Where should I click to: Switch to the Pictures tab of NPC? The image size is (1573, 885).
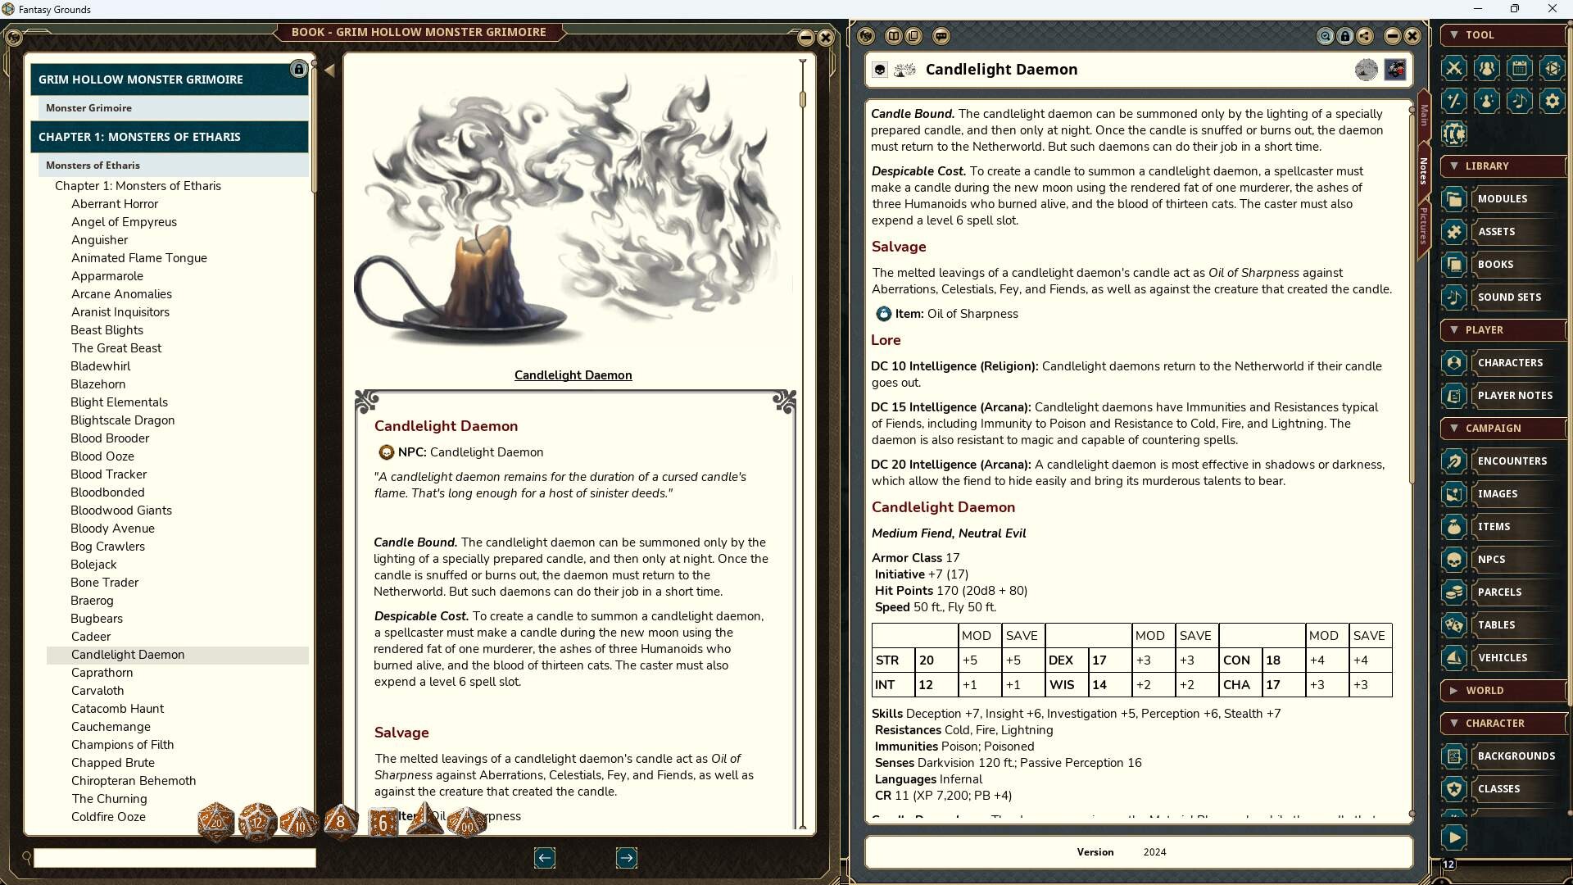(x=1424, y=225)
